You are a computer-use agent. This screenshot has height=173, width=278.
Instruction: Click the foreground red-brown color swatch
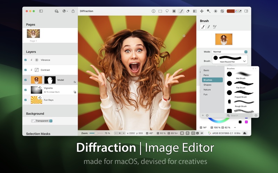(230, 11)
